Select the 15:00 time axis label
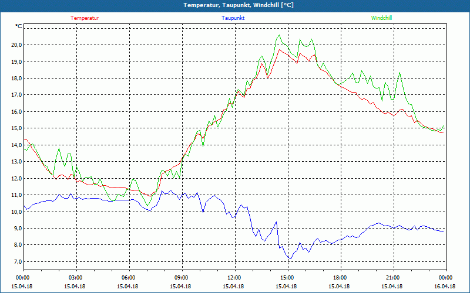The height and width of the screenshot is (293, 470). [x=287, y=278]
